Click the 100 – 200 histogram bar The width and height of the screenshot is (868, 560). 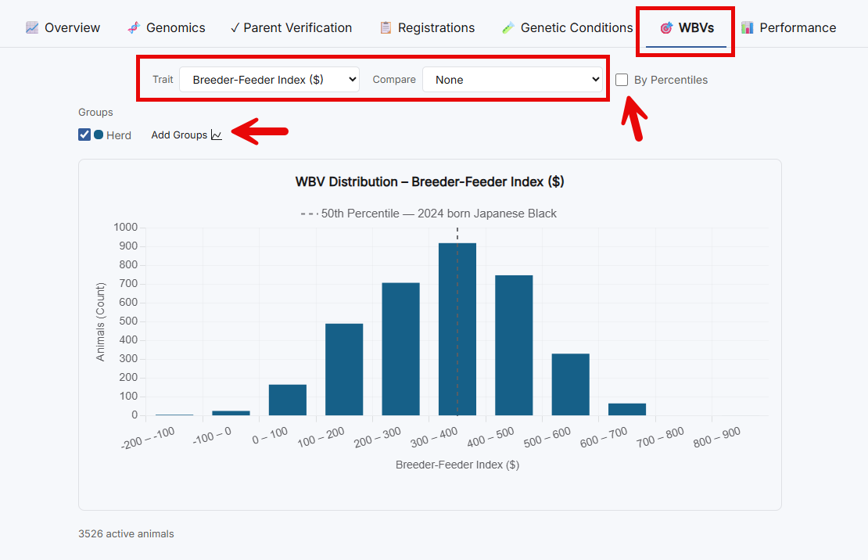coord(344,369)
